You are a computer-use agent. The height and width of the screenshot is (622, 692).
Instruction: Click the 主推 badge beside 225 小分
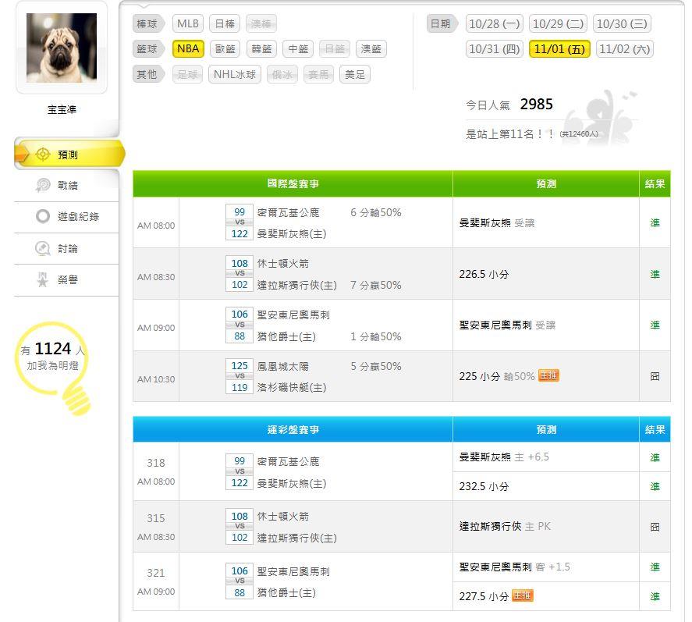coord(548,375)
